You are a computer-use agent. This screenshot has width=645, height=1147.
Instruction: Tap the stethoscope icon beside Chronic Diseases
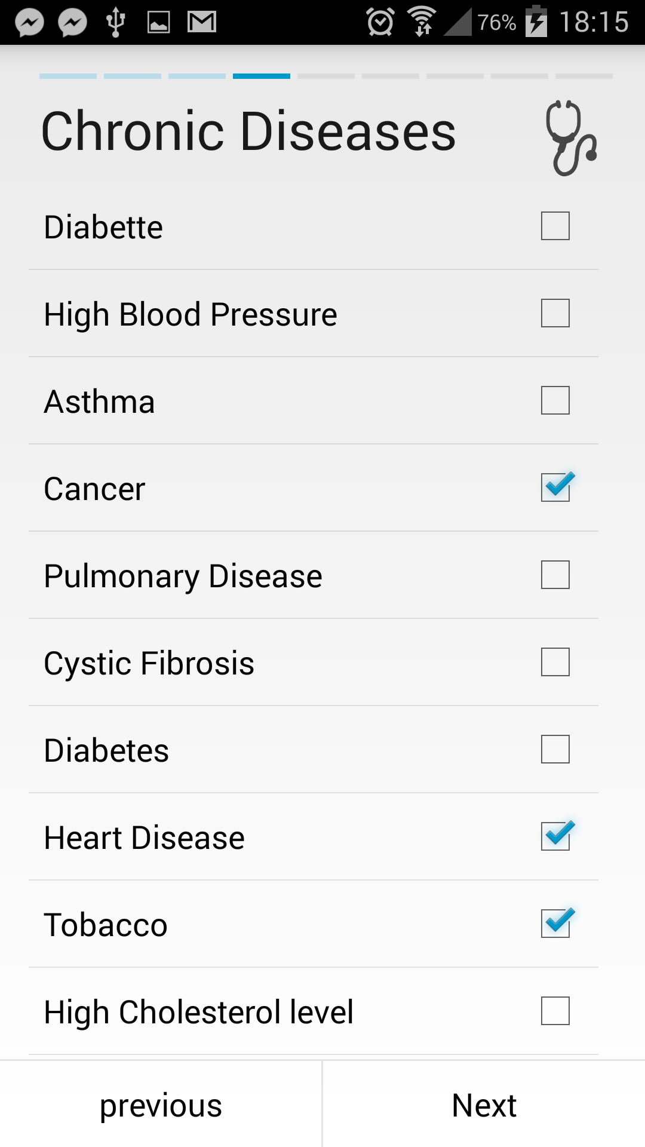pyautogui.click(x=571, y=138)
